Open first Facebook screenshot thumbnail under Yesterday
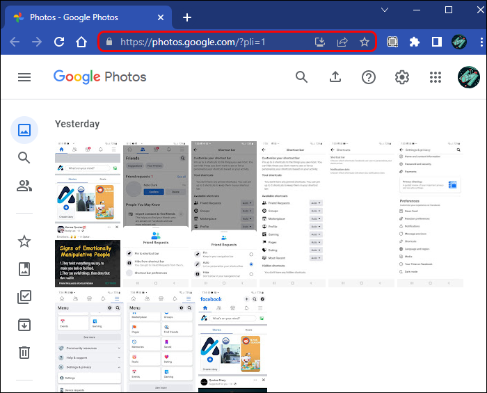 click(88, 214)
